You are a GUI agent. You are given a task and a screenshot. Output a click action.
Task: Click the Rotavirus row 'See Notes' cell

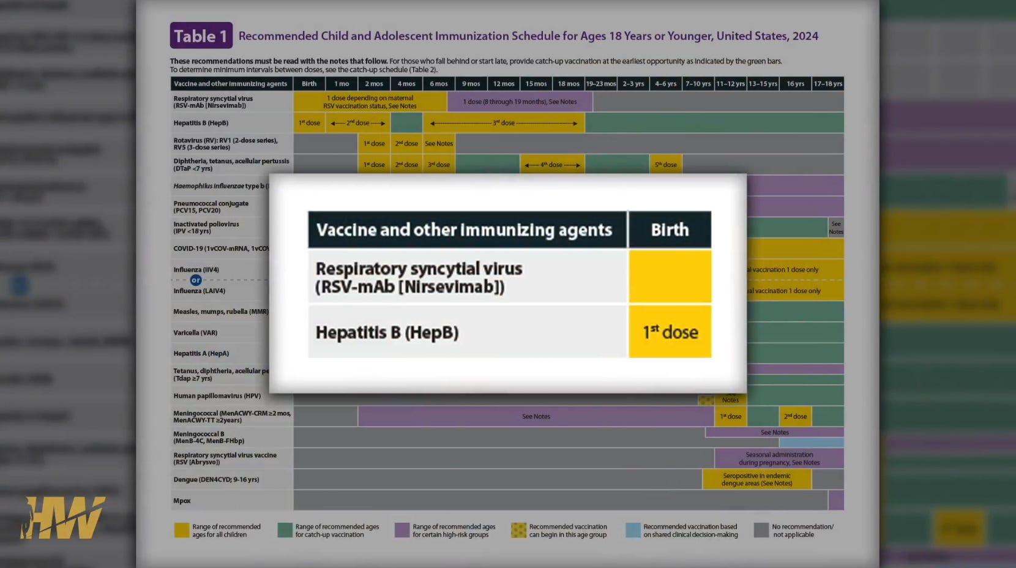(439, 144)
